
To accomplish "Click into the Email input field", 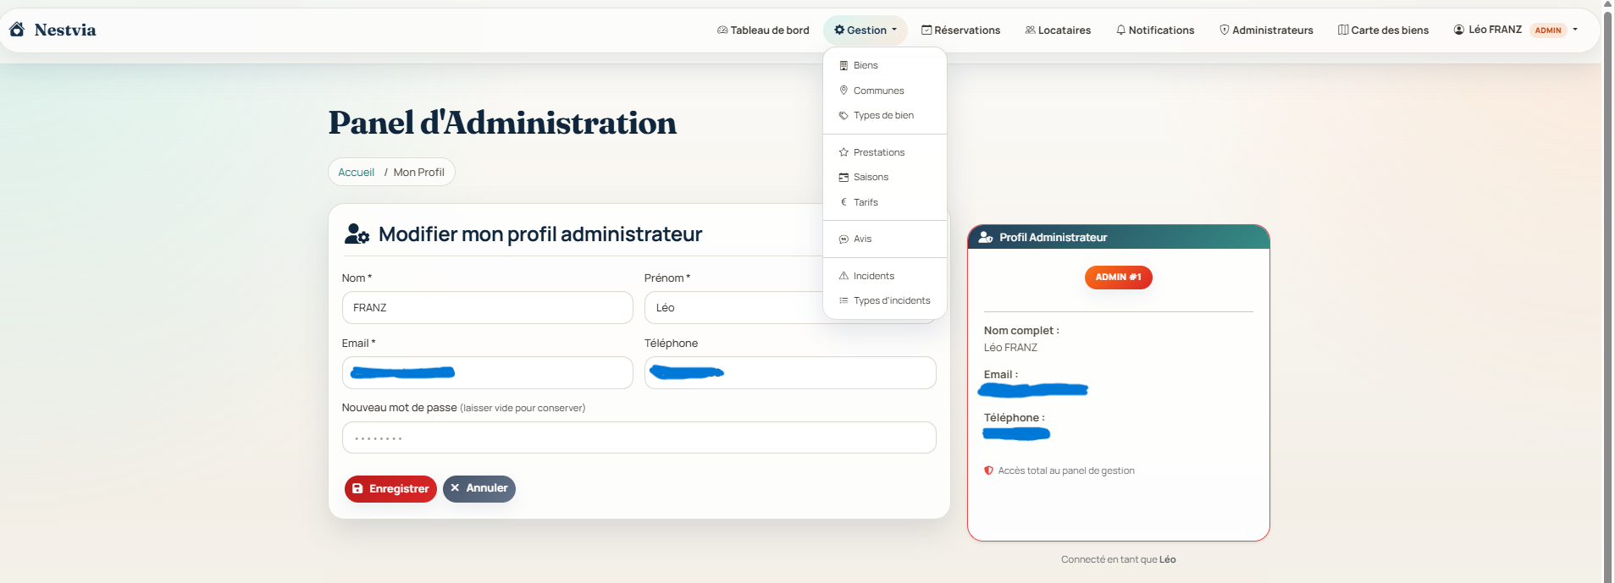I will [x=488, y=373].
